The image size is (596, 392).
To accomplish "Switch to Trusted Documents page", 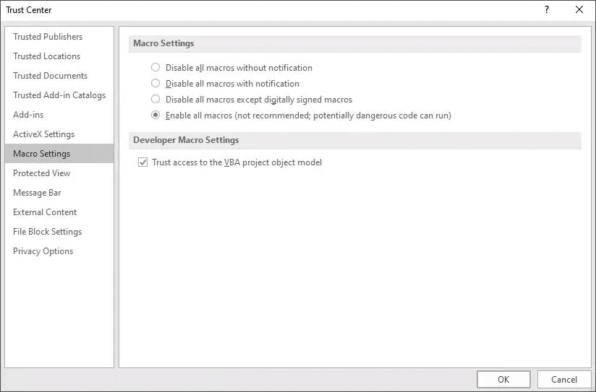I will tap(50, 76).
